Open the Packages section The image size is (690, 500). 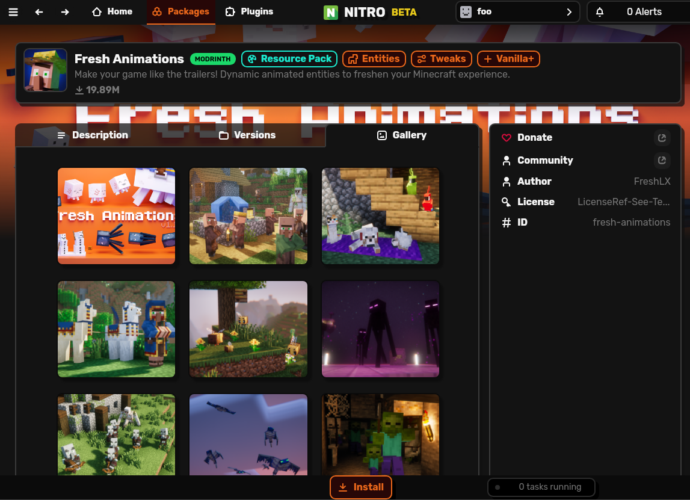tap(181, 11)
